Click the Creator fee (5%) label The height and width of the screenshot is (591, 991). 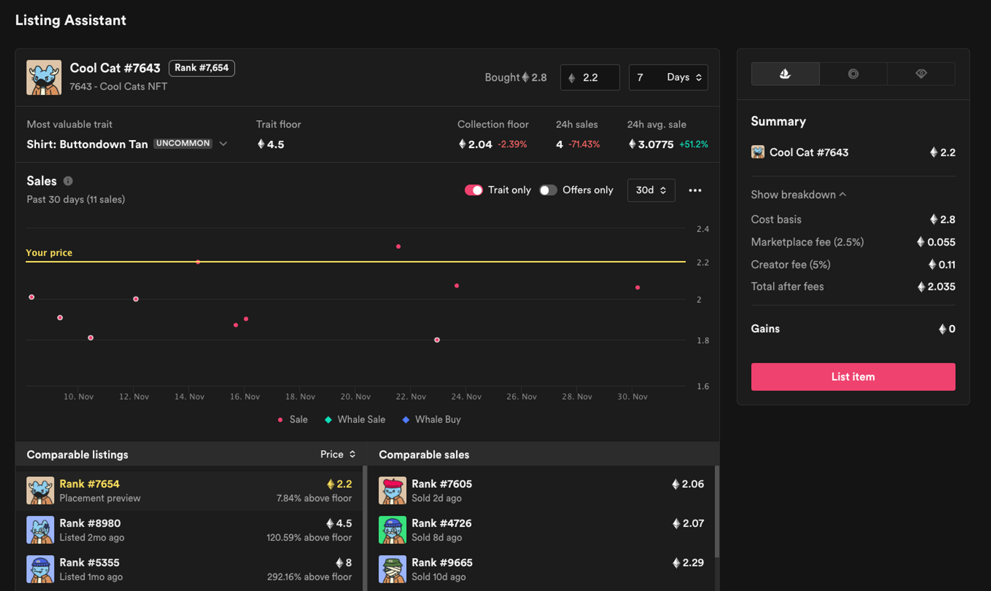pyautogui.click(x=791, y=264)
